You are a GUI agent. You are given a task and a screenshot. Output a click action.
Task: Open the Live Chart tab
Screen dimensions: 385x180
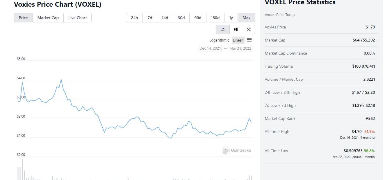coord(78,18)
